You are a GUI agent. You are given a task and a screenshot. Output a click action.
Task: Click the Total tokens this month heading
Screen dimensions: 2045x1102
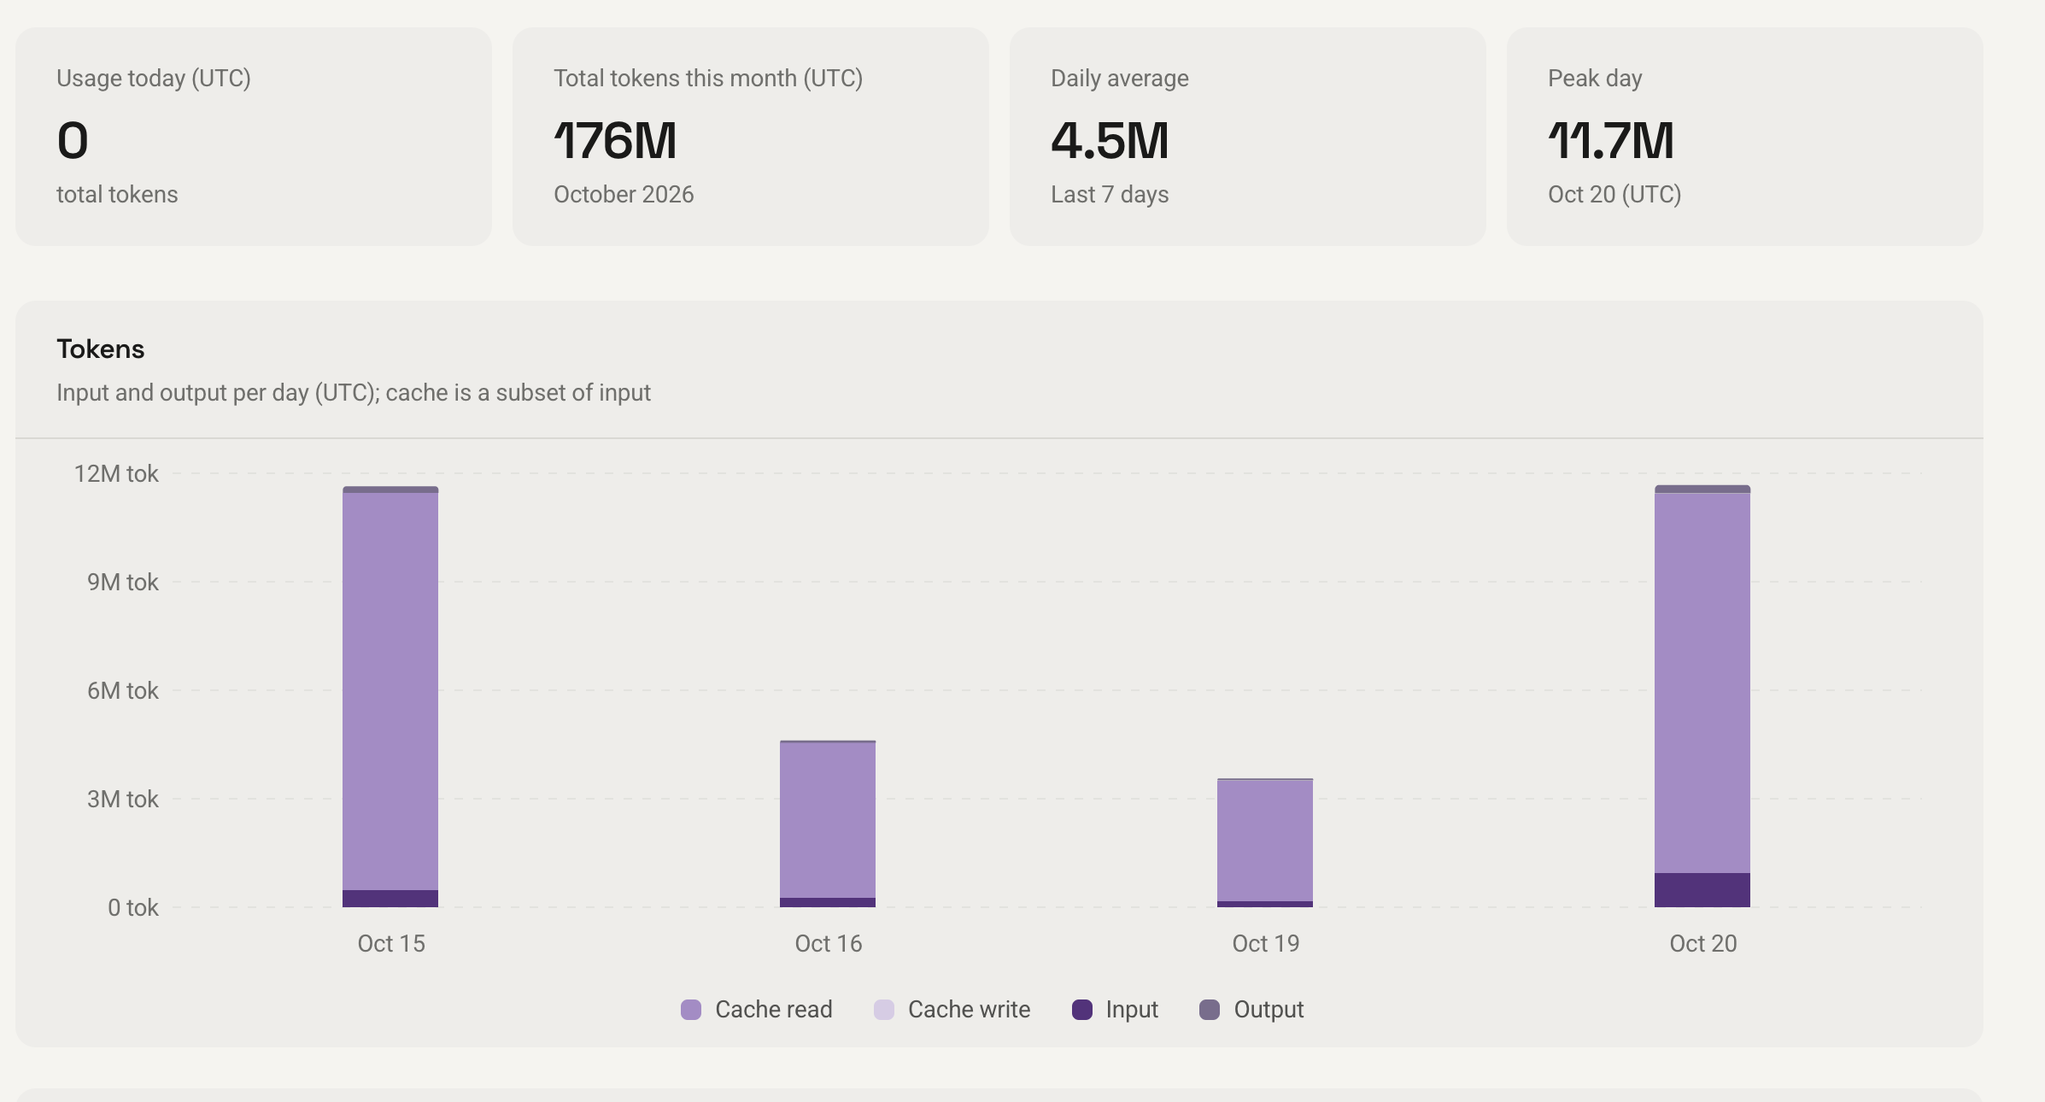[708, 78]
